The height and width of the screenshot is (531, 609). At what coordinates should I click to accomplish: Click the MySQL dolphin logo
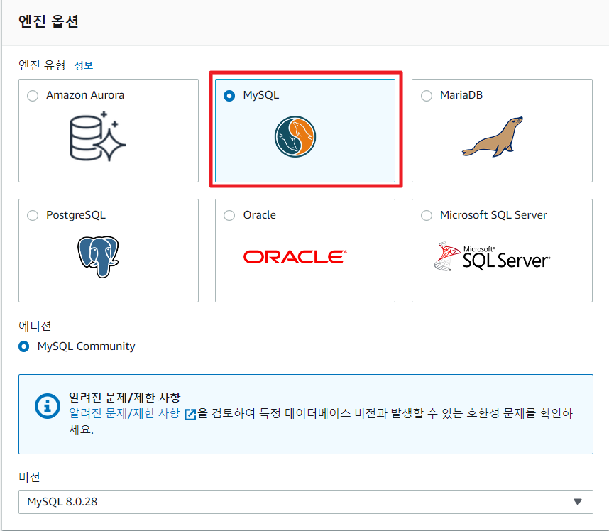coord(295,137)
